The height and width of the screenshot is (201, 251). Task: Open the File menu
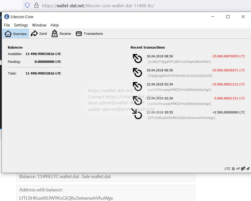[x=7, y=25]
